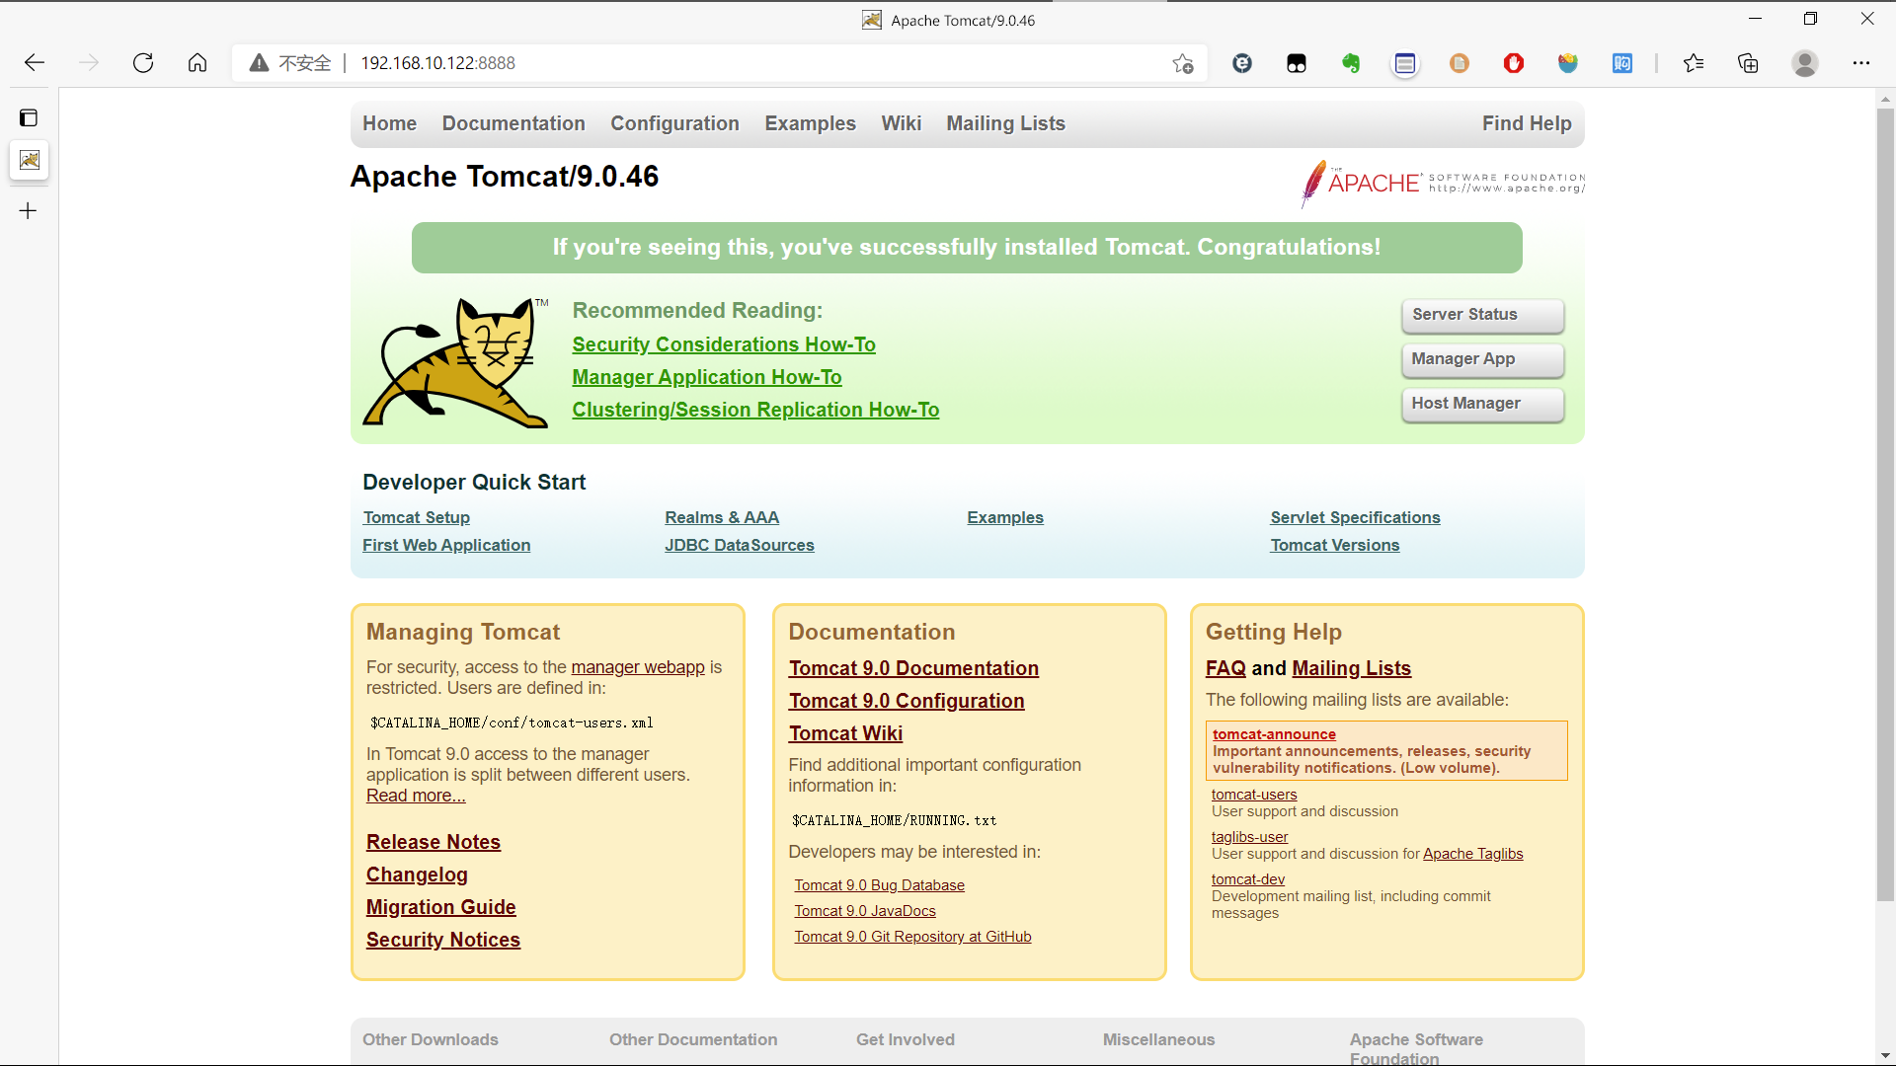The height and width of the screenshot is (1066, 1896).
Task: Open Security Considerations How-To link
Action: pyautogui.click(x=724, y=344)
